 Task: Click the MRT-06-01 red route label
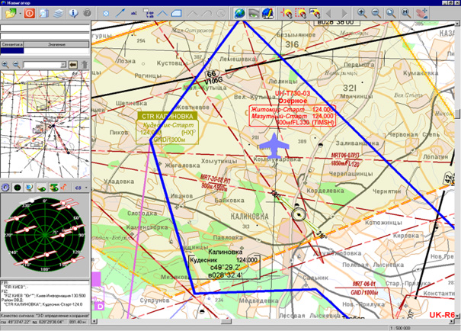364,284
